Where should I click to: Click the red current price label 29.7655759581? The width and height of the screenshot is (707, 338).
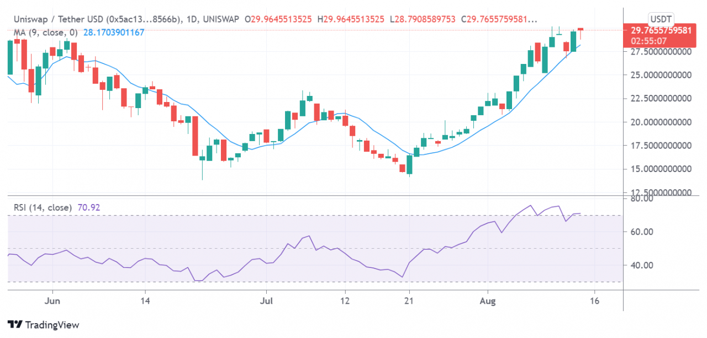tap(657, 30)
